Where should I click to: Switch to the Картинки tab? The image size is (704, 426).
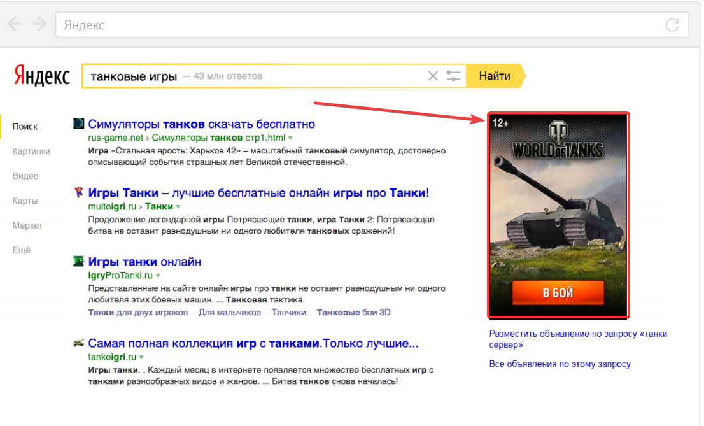31,152
